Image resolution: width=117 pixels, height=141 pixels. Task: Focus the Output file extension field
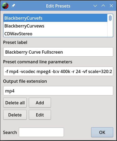coord(58,91)
